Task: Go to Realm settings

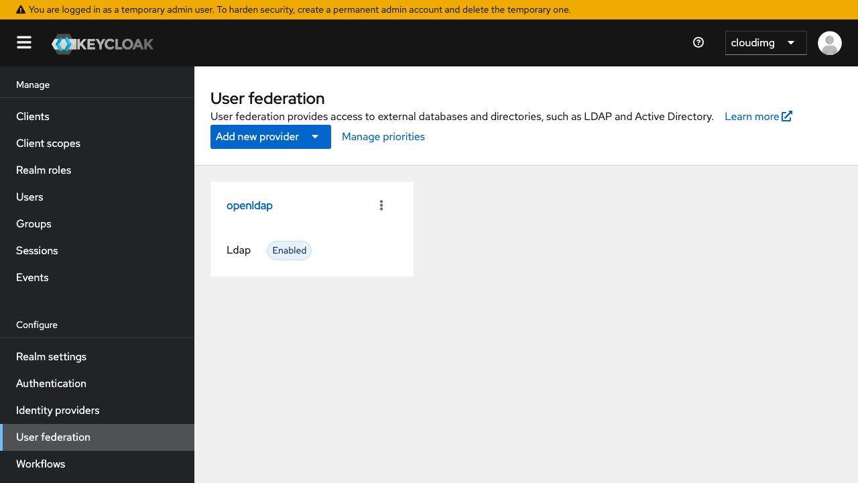Action: click(97, 357)
